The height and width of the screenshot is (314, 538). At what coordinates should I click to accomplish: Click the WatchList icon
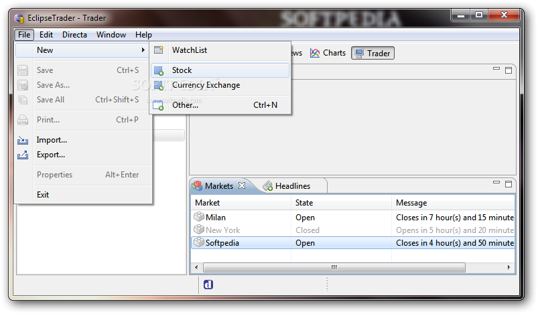point(159,50)
